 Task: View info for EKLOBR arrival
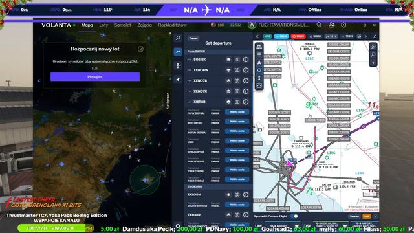tap(246, 215)
